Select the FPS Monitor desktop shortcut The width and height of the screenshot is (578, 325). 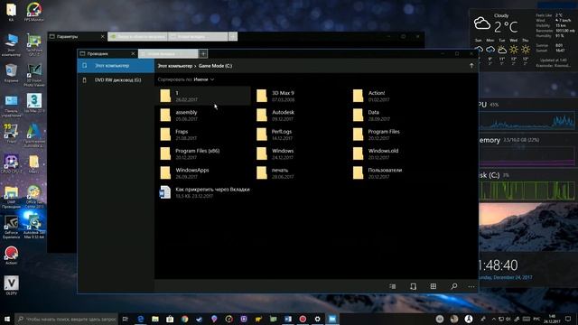(x=34, y=12)
